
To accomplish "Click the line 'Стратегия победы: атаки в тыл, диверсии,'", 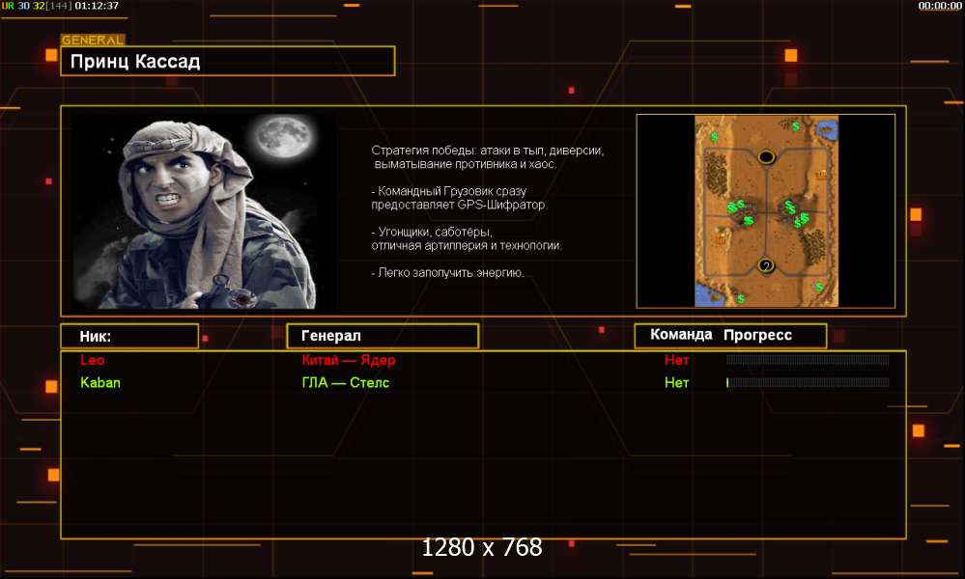I will (488, 151).
